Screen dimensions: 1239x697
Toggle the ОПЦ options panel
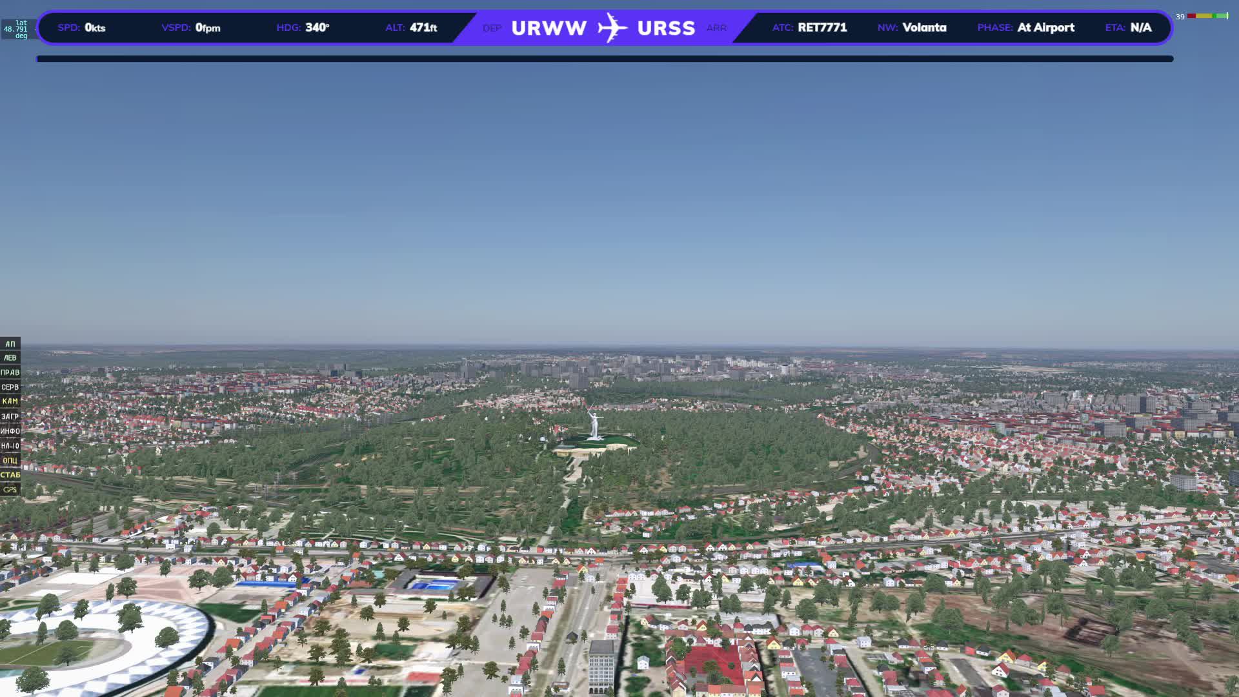pos(10,461)
